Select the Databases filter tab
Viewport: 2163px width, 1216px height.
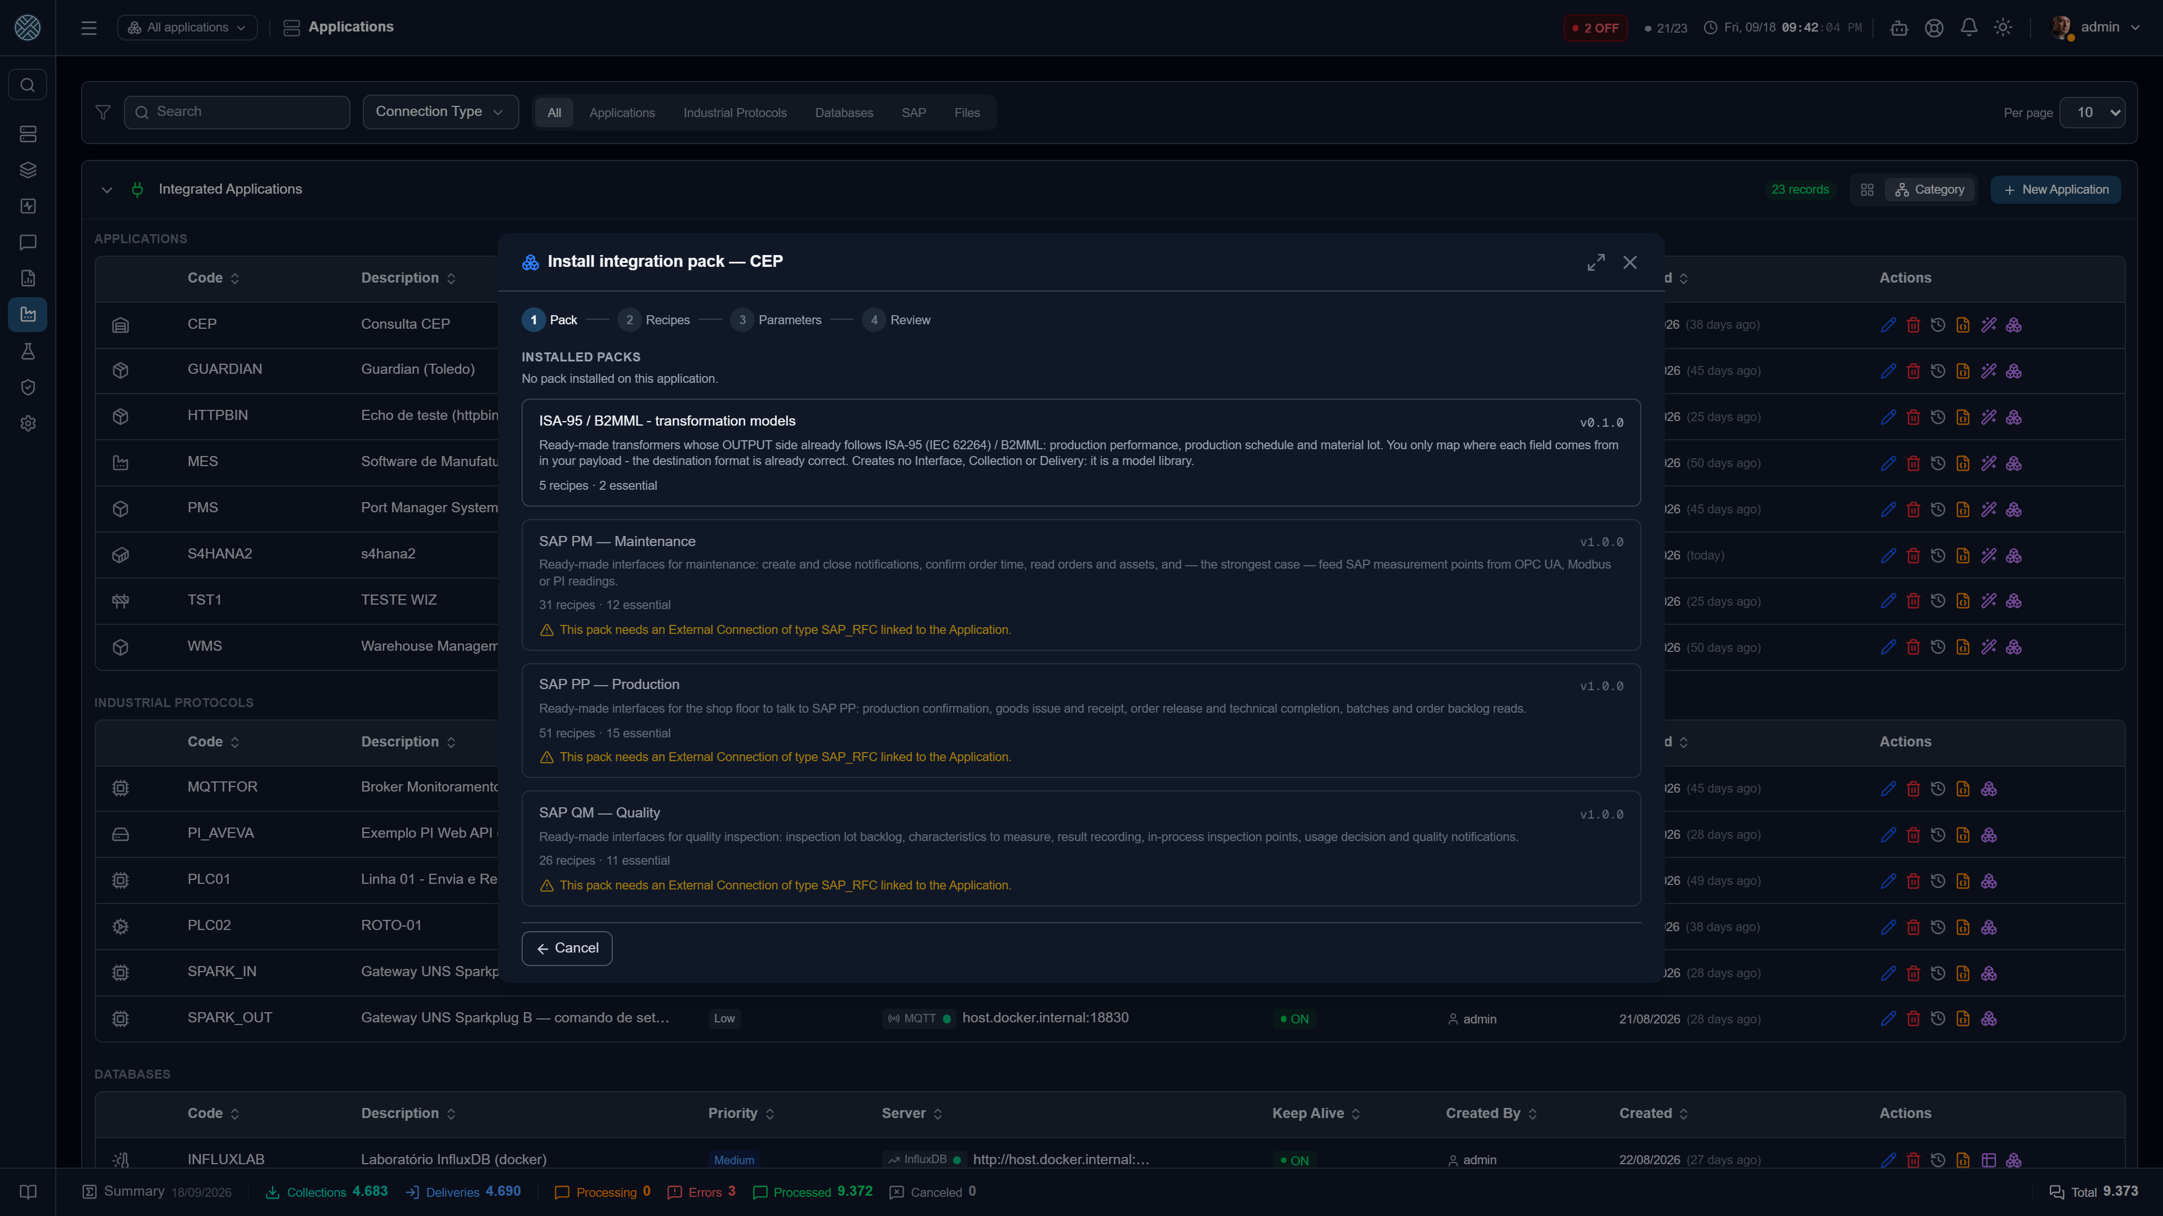click(x=844, y=113)
